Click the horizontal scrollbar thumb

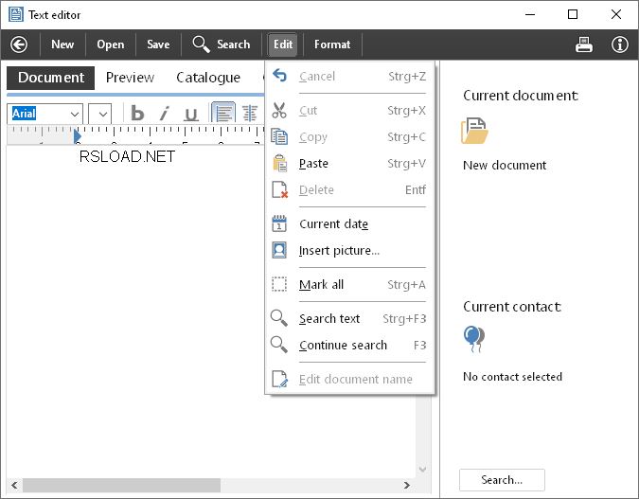pos(121,485)
